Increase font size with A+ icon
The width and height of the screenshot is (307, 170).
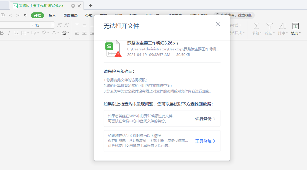tap(59, 25)
